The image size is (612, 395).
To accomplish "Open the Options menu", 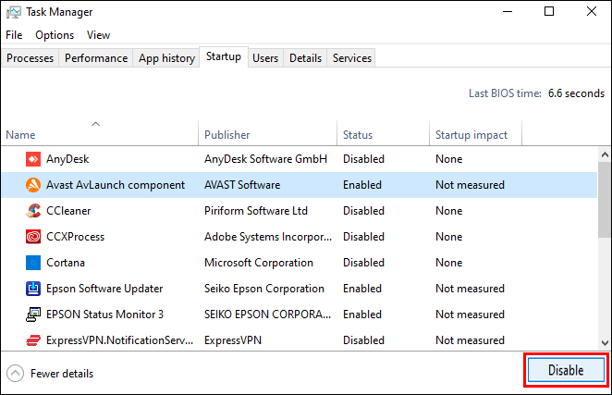I will (55, 35).
